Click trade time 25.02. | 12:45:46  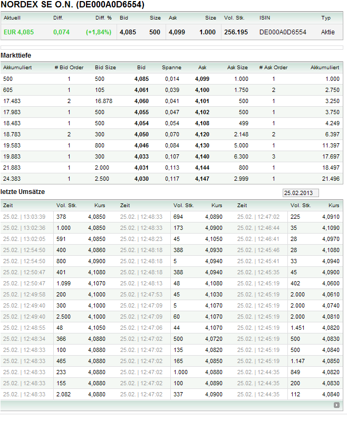pyautogui.click(x=258, y=250)
